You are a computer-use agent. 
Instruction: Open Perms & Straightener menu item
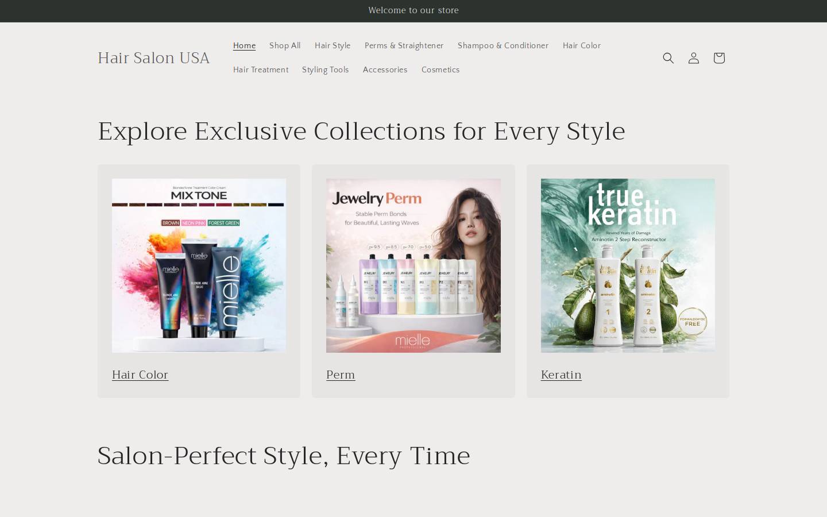(x=404, y=46)
